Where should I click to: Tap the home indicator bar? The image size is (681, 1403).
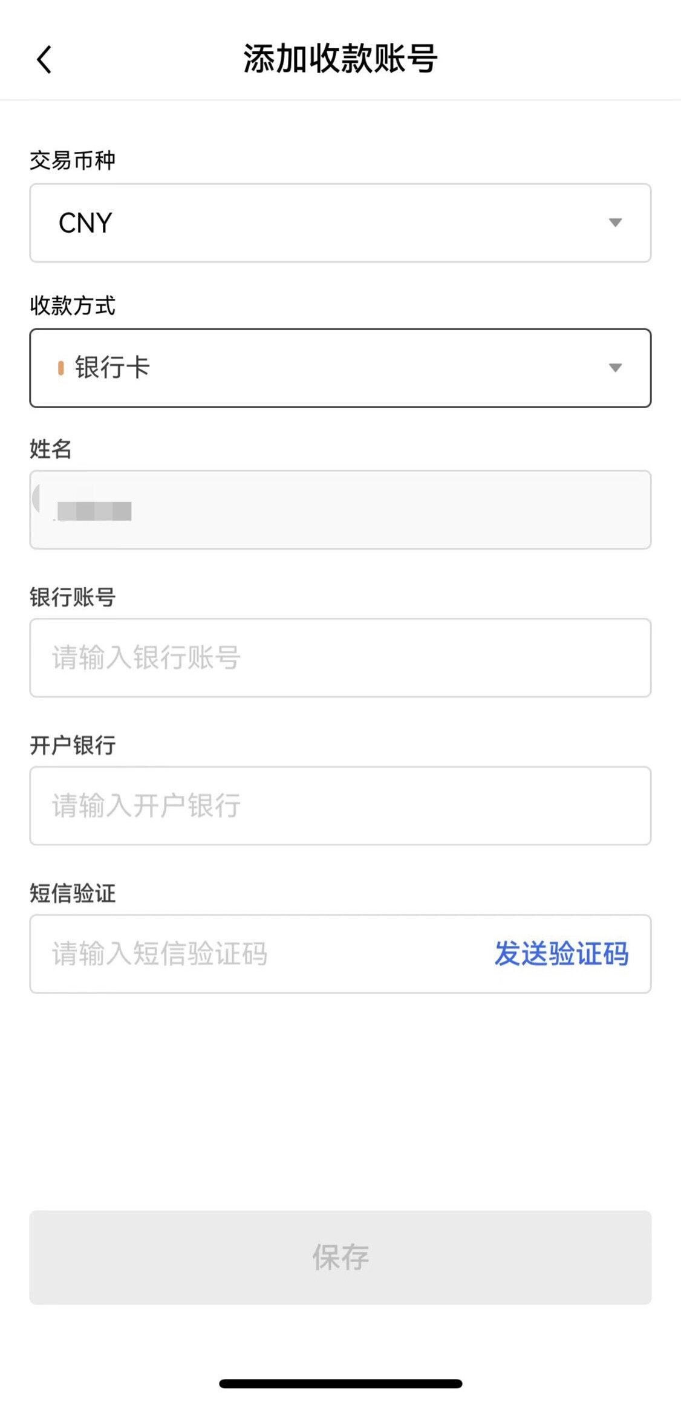[x=340, y=1384]
